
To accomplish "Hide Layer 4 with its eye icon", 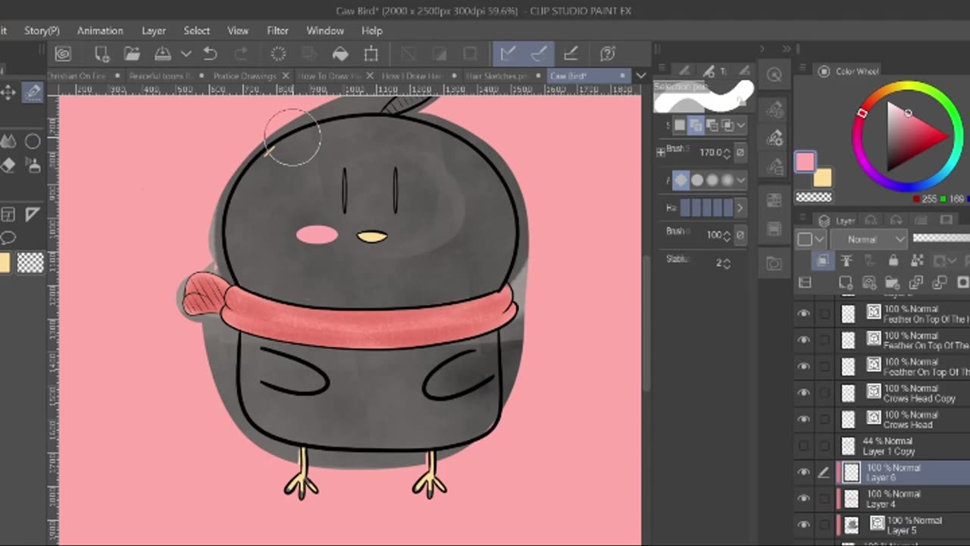I will coord(804,498).
